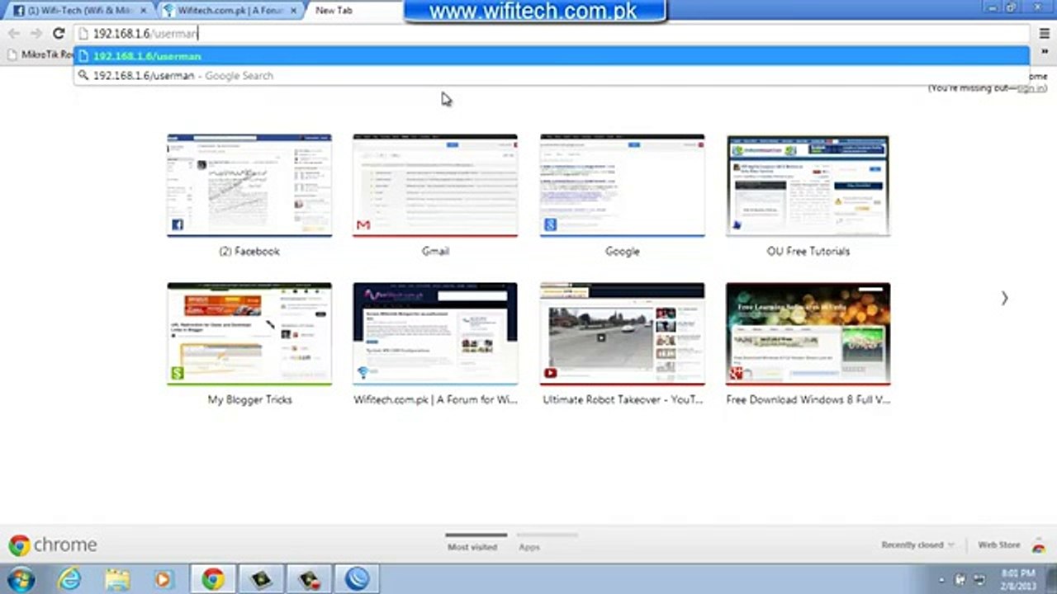Image resolution: width=1057 pixels, height=594 pixels.
Task: Open the Gmail most-visited thumbnail
Action: pyautogui.click(x=435, y=186)
